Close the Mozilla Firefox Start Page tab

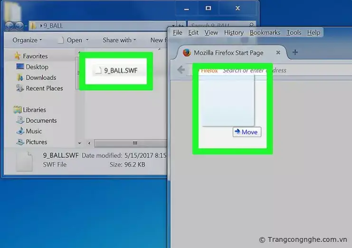click(278, 53)
